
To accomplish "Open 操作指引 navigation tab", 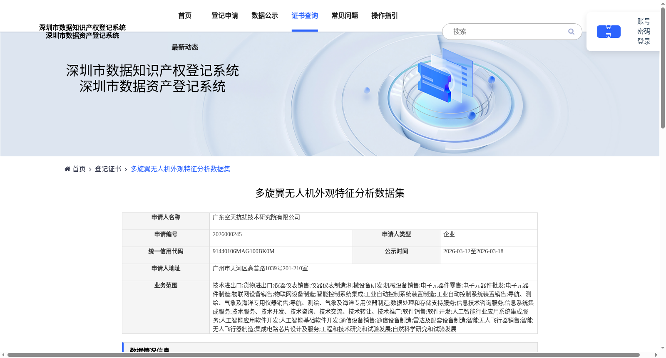I will click(x=385, y=16).
